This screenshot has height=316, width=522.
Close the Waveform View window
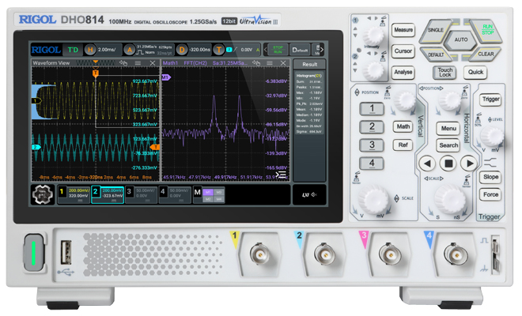[153, 63]
